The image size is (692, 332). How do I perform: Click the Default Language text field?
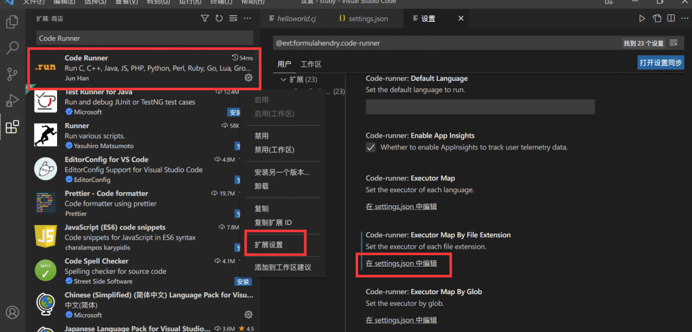(480, 107)
